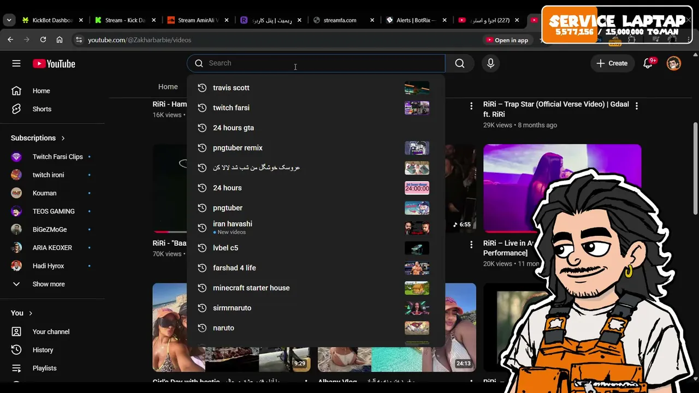Open TEOS GAMING subscription channel
Viewport: 699px width, 393px height.
point(52,211)
